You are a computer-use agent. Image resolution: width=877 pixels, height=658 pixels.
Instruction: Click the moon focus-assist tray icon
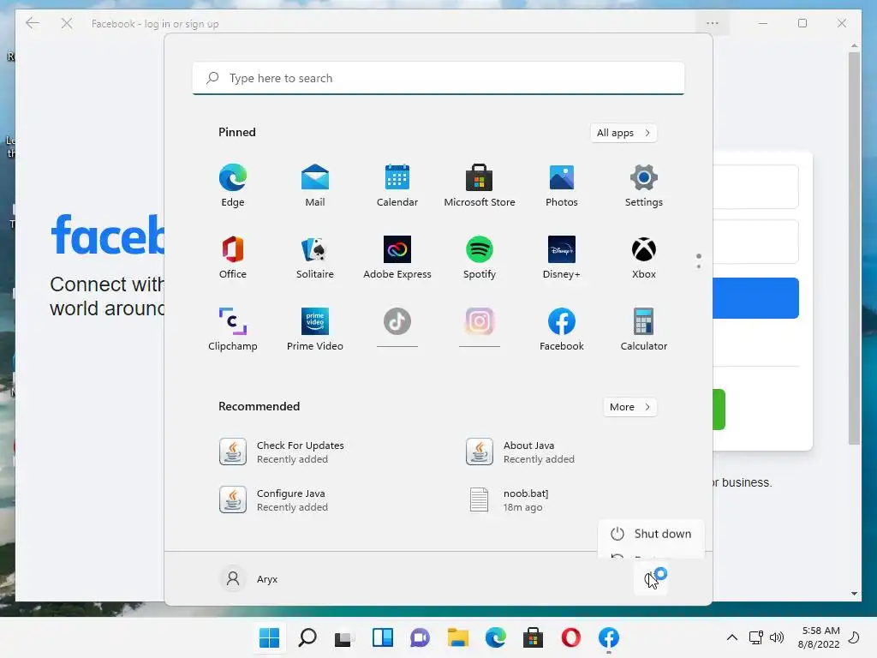854,637
